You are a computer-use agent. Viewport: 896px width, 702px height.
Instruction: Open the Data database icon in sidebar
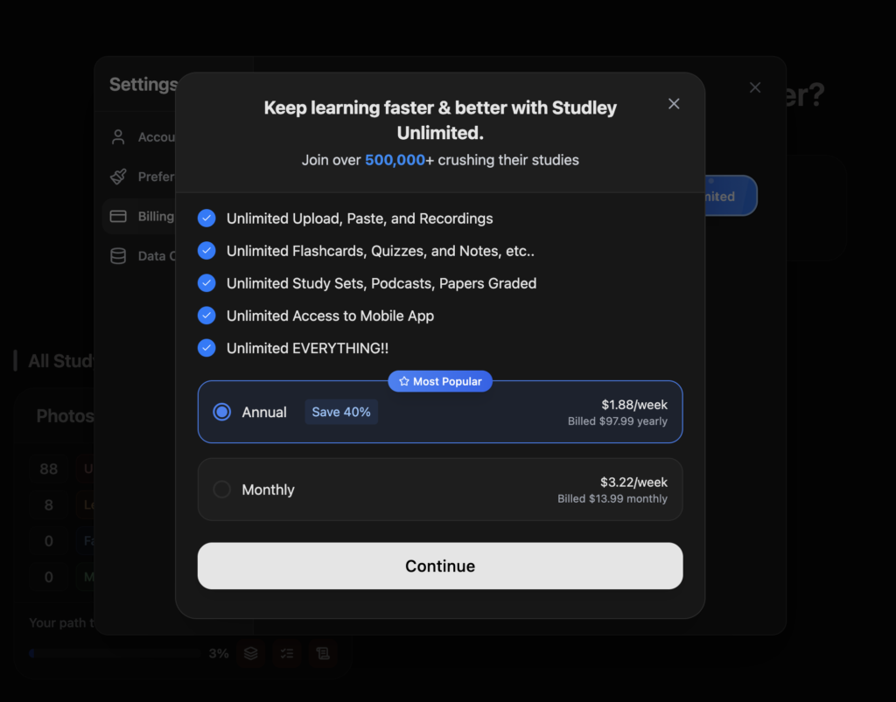(x=118, y=255)
